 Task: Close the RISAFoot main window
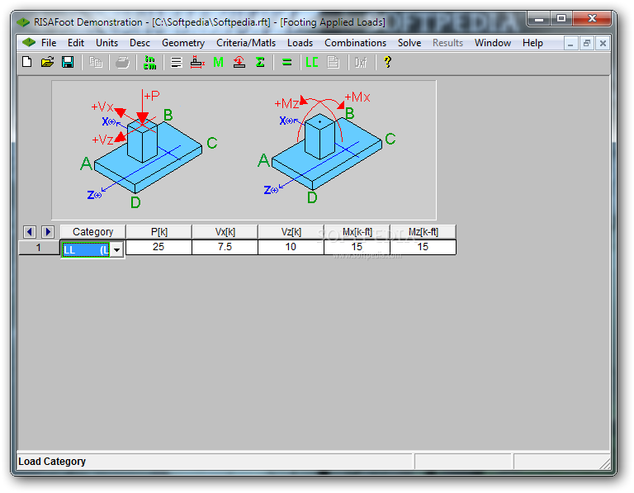click(592, 18)
